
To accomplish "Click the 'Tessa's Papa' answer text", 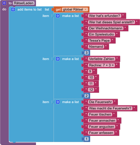I will (x=99, y=41).
